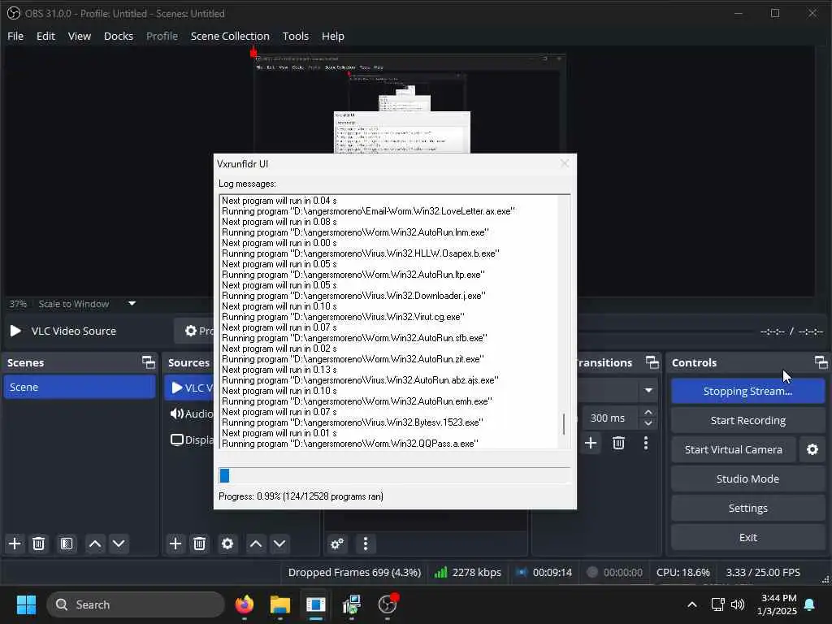This screenshot has height=624, width=832.
Task: Pop out the Scene Transitions dock
Action: click(x=652, y=362)
